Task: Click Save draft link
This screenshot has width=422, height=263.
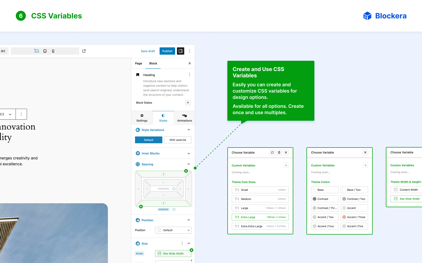Action: (x=148, y=51)
